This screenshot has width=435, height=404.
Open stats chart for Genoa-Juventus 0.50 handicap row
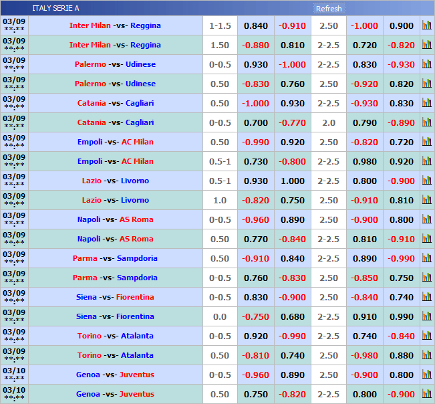[x=427, y=394]
